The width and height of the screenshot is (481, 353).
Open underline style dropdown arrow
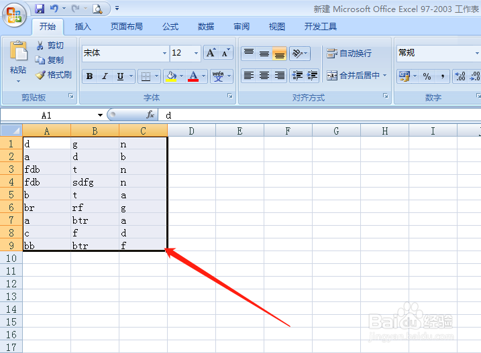(131, 76)
